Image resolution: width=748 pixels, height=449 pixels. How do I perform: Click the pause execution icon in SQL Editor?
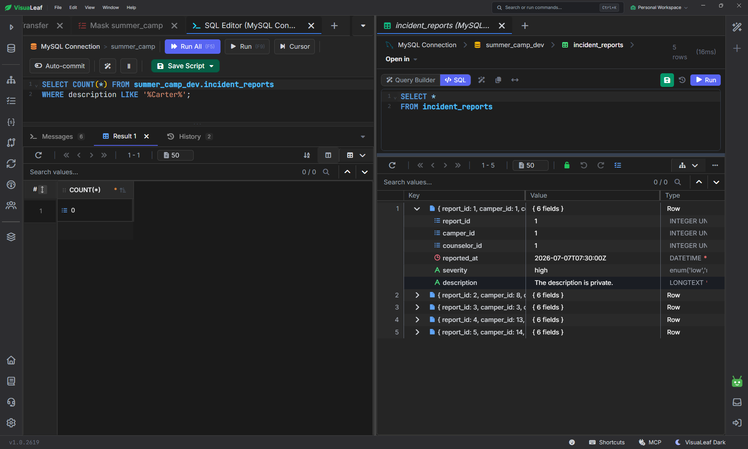pos(129,66)
